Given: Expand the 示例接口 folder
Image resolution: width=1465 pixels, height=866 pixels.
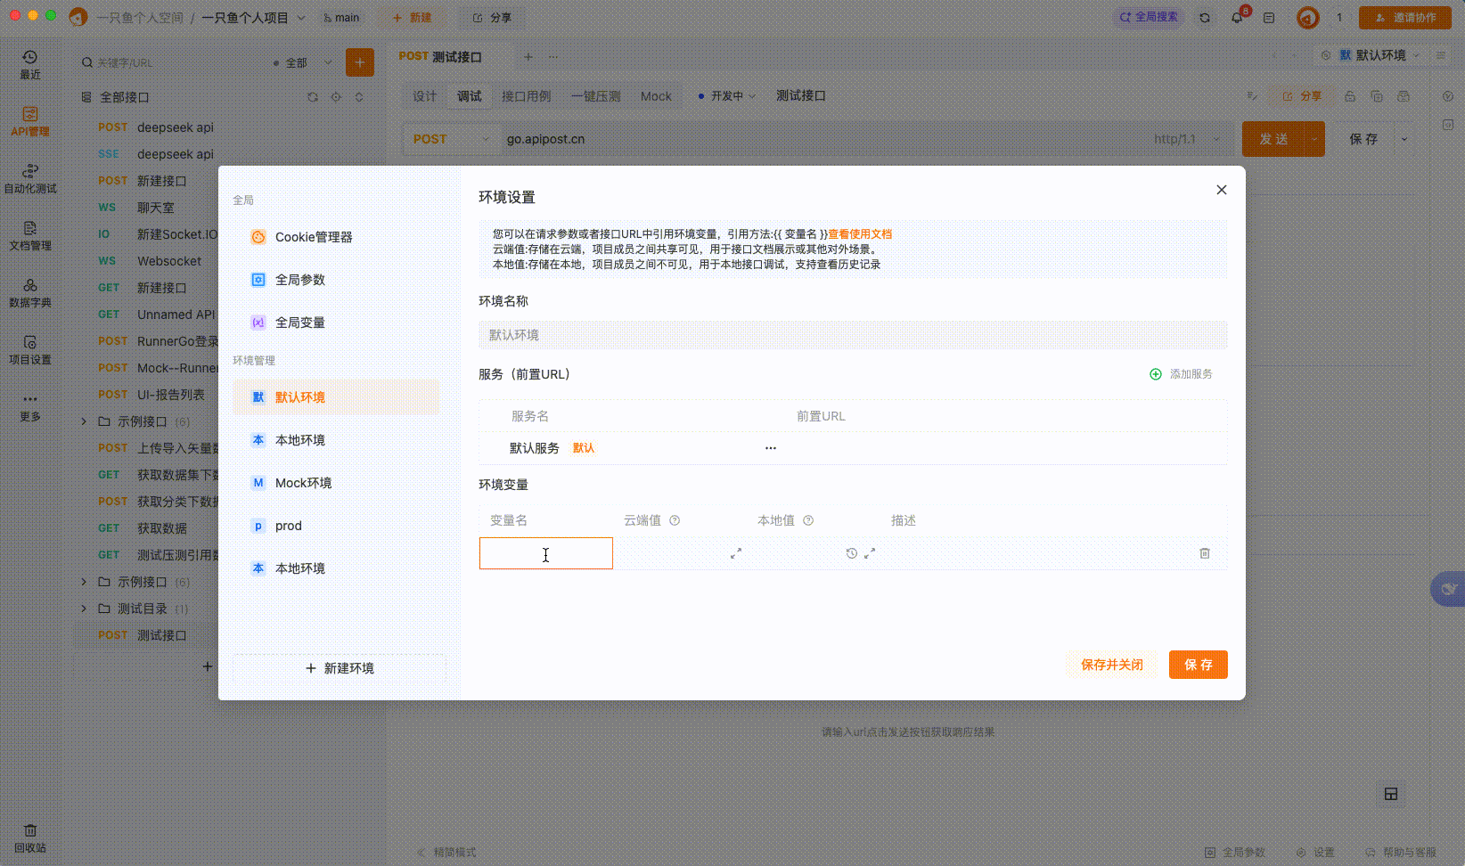Looking at the screenshot, I should (83, 421).
